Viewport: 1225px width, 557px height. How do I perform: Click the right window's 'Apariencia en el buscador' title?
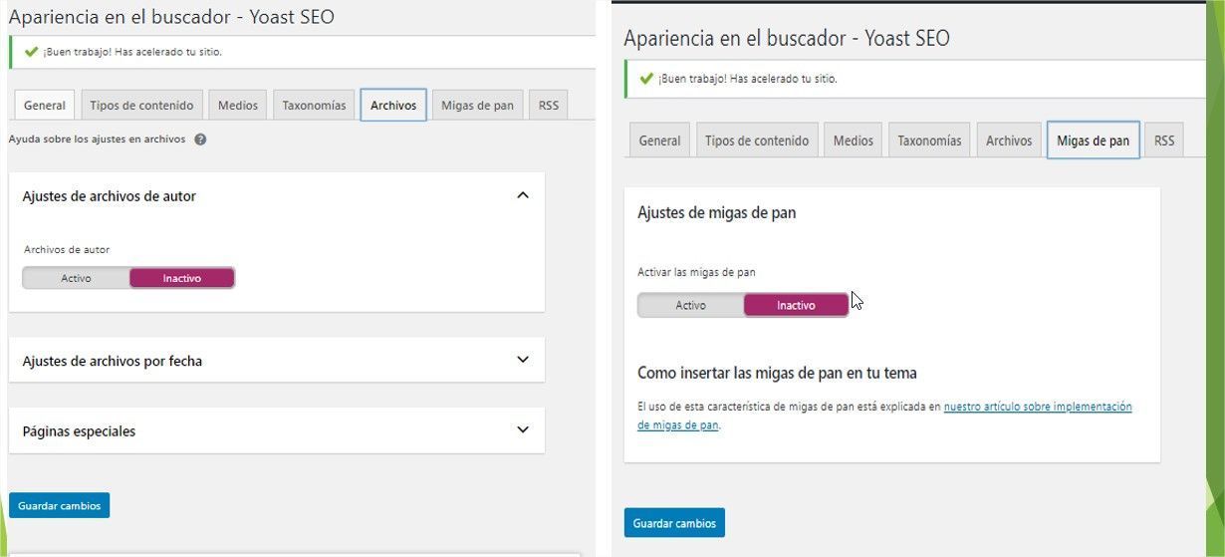787,38
